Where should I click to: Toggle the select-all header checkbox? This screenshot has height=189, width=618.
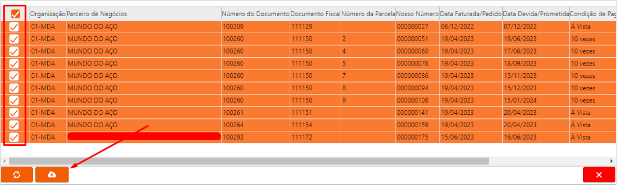tap(16, 14)
